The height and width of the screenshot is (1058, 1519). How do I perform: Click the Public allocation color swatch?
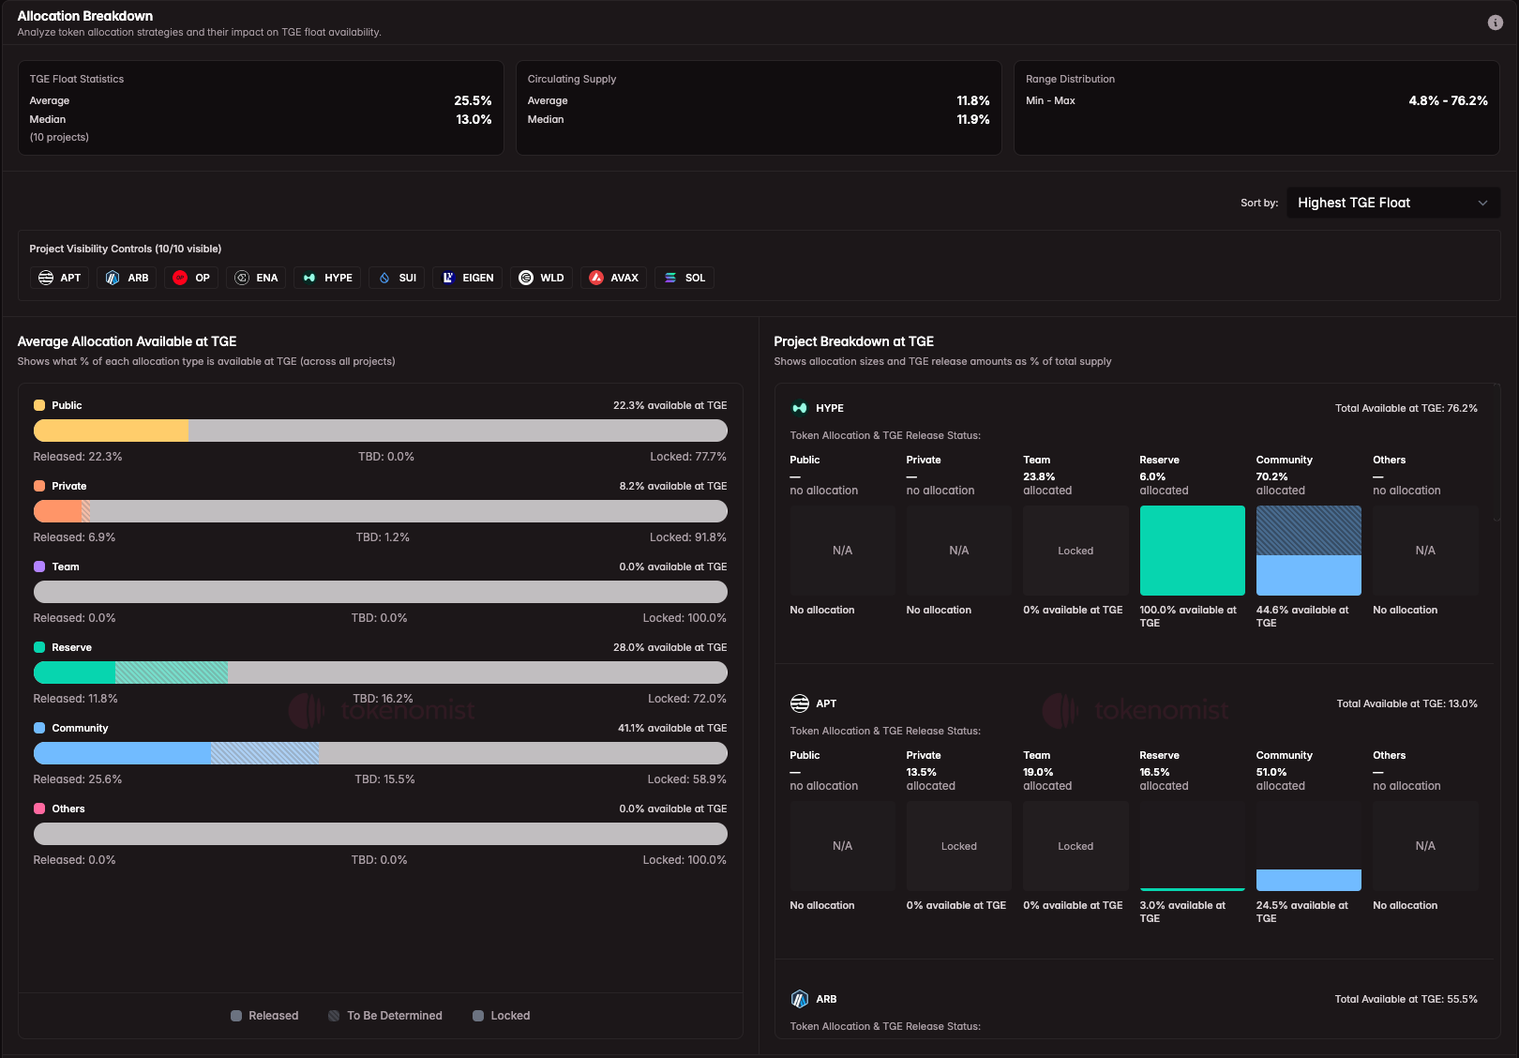pos(38,404)
